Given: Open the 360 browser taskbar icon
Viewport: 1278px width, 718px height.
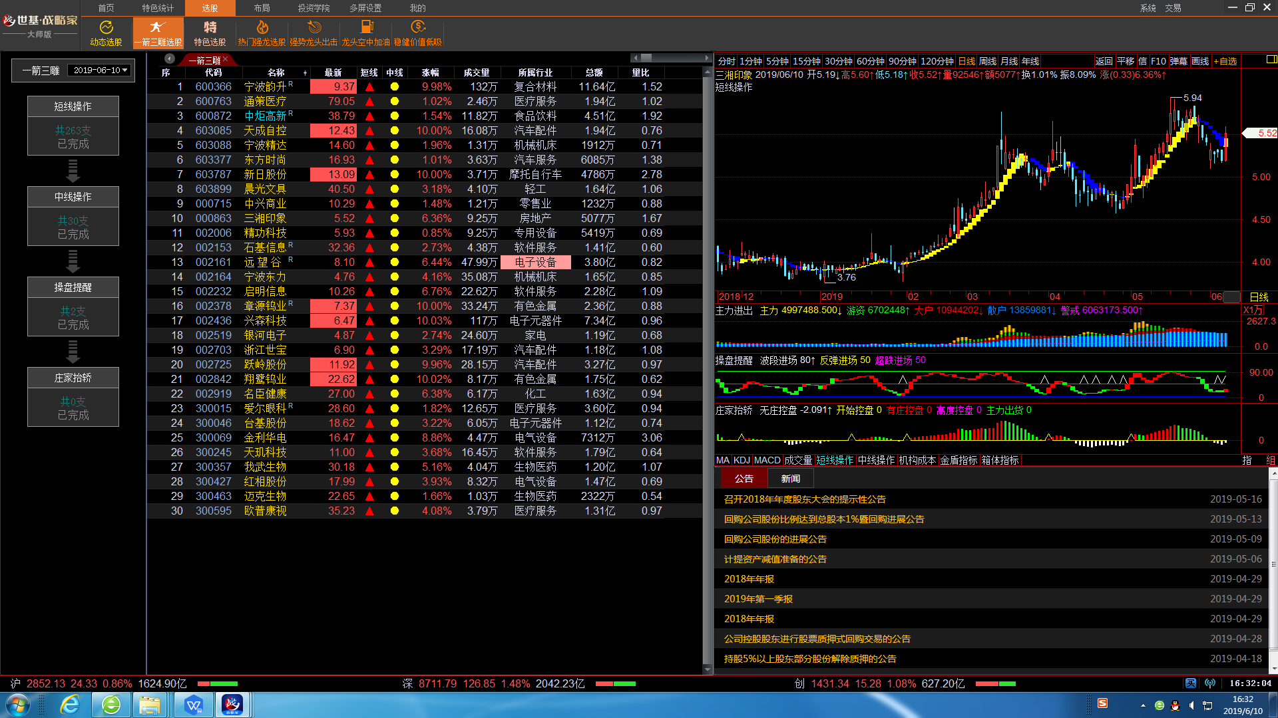Looking at the screenshot, I should pyautogui.click(x=111, y=705).
